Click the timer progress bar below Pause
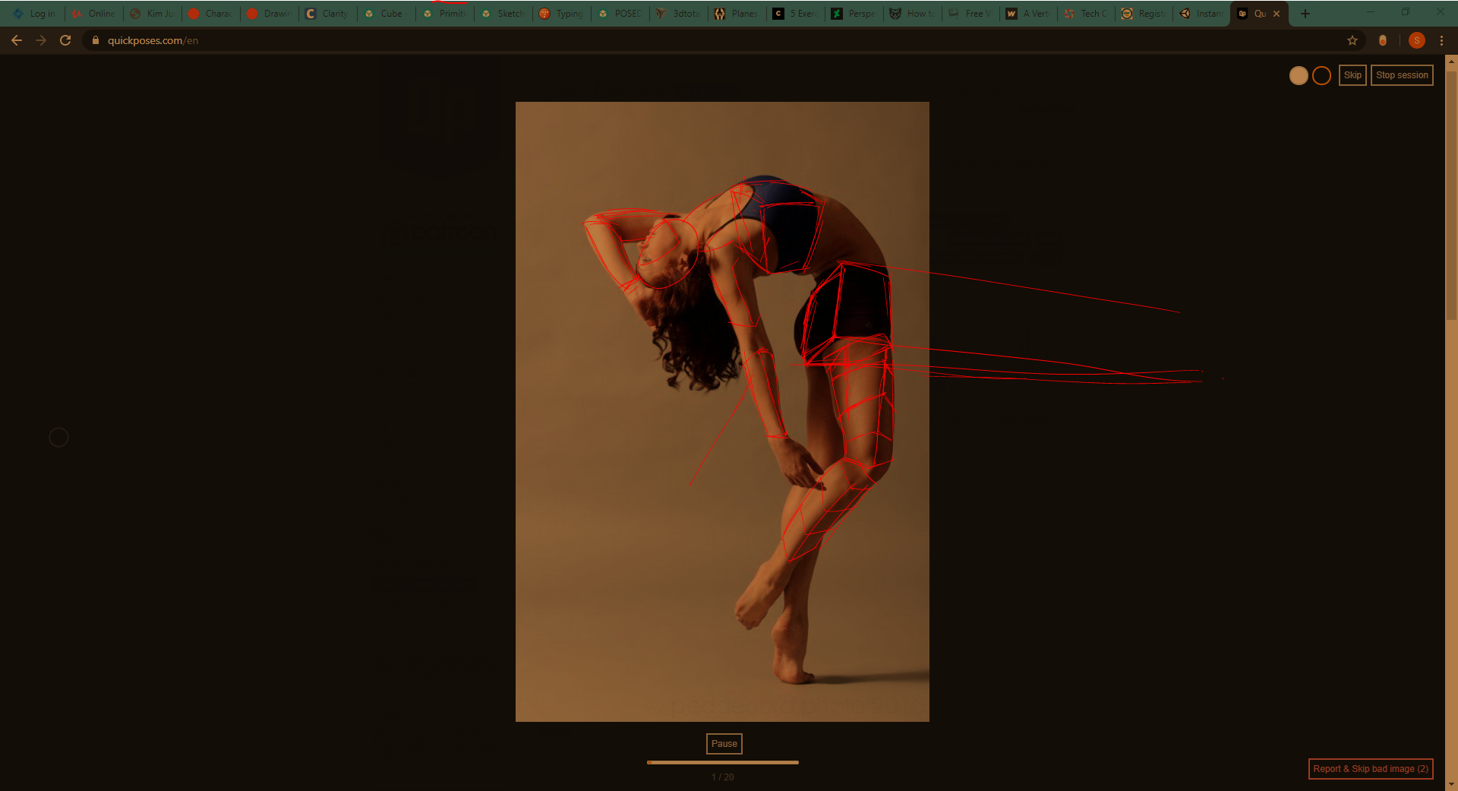This screenshot has height=791, width=1458. click(722, 762)
